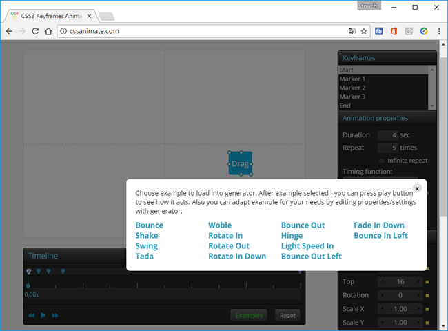Fast forward the timeline
The width and height of the screenshot is (448, 331).
coord(55,316)
